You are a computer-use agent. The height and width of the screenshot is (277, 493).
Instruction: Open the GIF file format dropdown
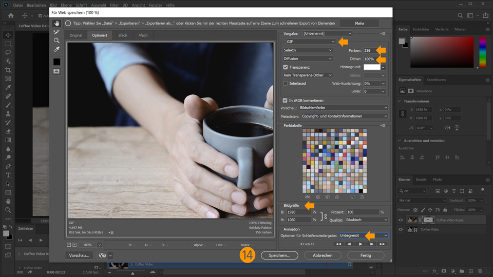[310, 42]
